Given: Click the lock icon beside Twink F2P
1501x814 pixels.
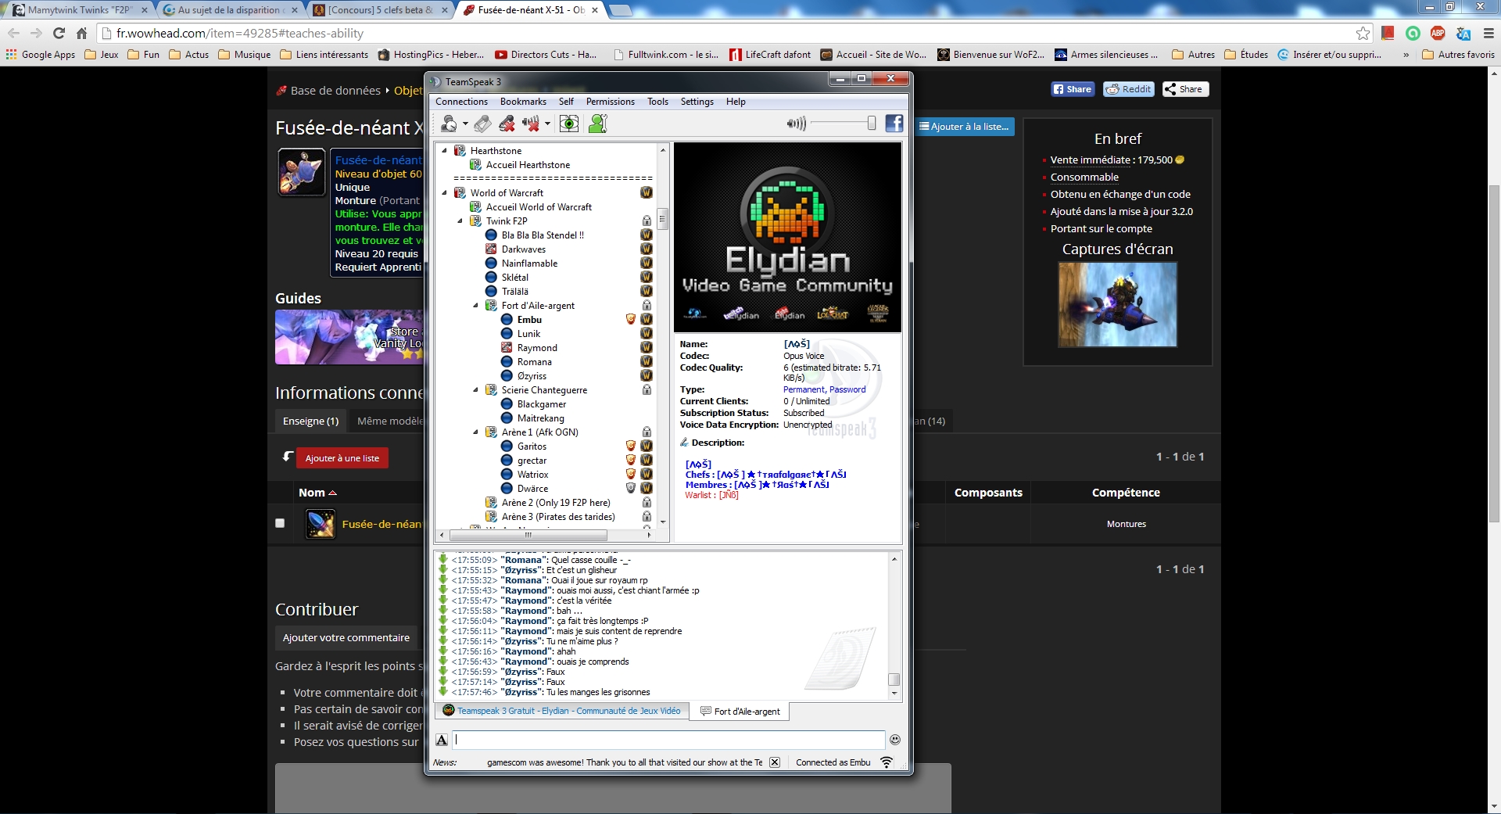Looking at the screenshot, I should click(647, 221).
